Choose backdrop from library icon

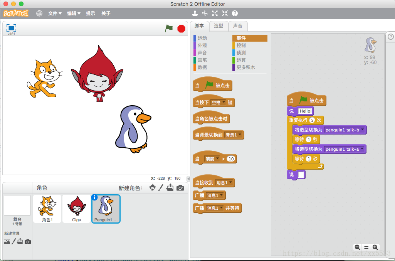[x=7, y=242]
